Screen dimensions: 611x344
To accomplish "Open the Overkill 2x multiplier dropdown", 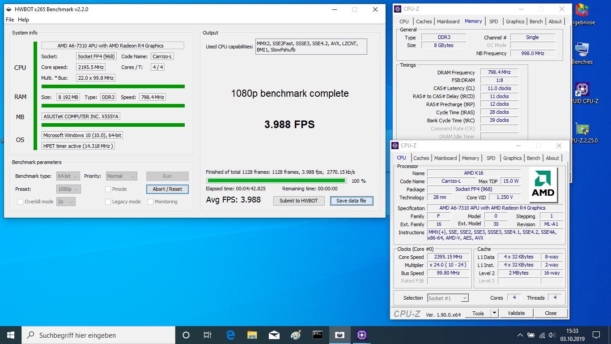I will pos(66,202).
